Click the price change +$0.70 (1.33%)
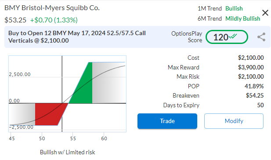 [54, 20]
